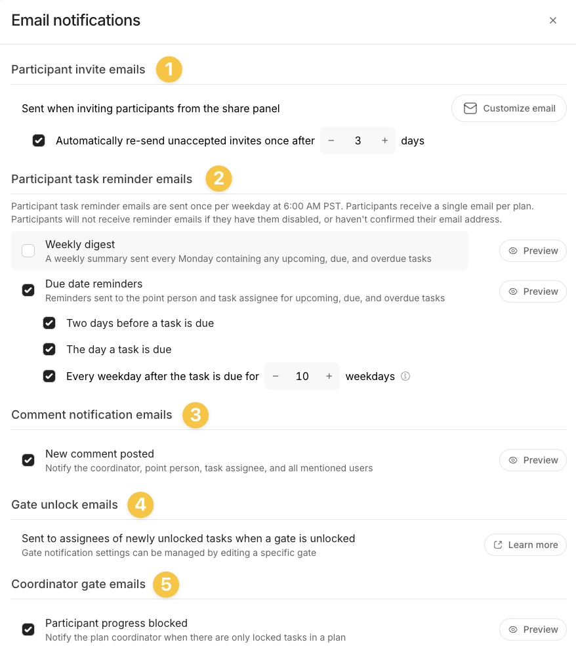Open Learn more about gate emails
Viewport: 576px width, 659px height.
(525, 545)
